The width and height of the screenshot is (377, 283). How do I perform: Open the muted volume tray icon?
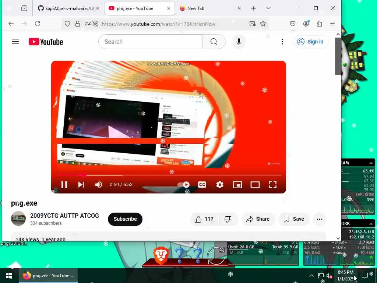click(x=329, y=276)
